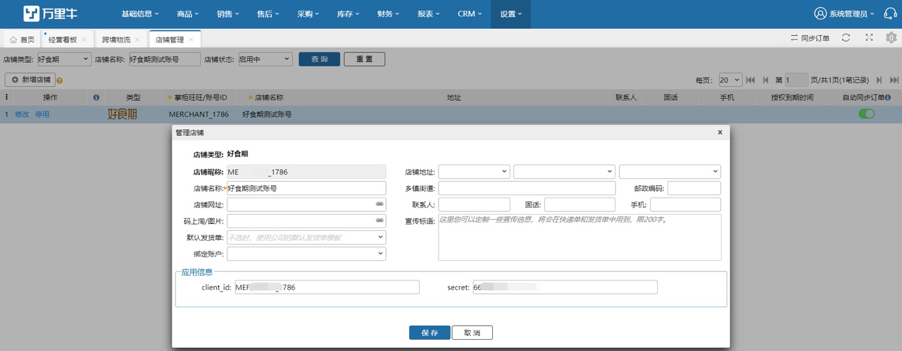Open the customer service headset icon
This screenshot has height=351, width=902.
(890, 14)
